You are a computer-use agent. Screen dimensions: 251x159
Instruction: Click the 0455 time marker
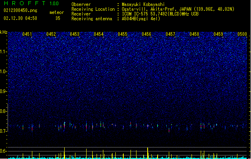pos(123,34)
